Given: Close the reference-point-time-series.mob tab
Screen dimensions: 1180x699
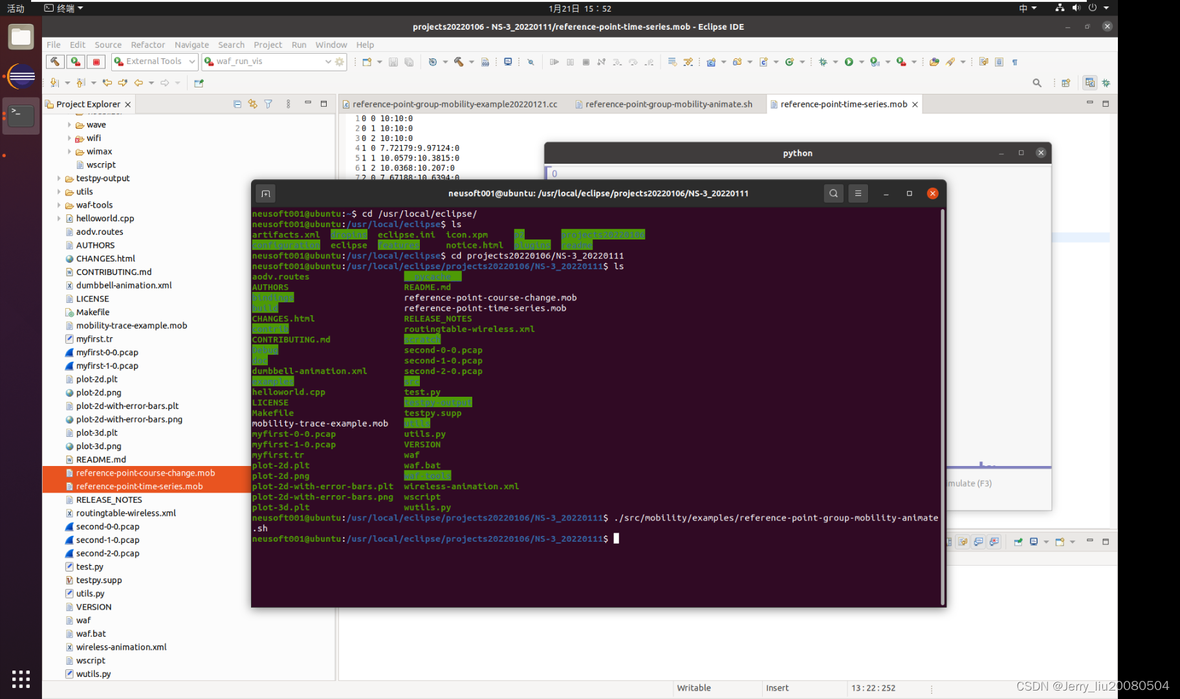Looking at the screenshot, I should (915, 104).
